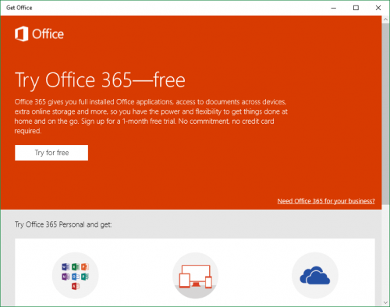Close the Get Office window
Viewport: 390px width, 307px height.
click(378, 8)
